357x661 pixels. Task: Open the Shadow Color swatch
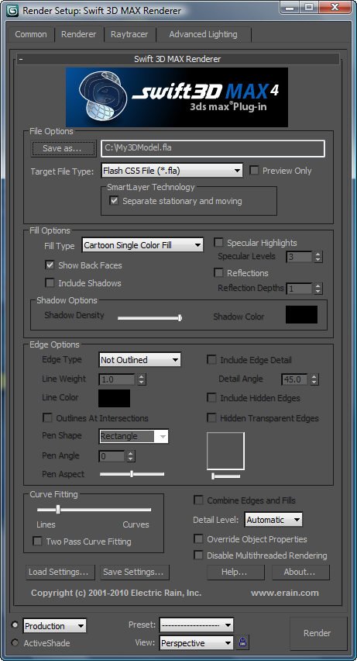[301, 315]
